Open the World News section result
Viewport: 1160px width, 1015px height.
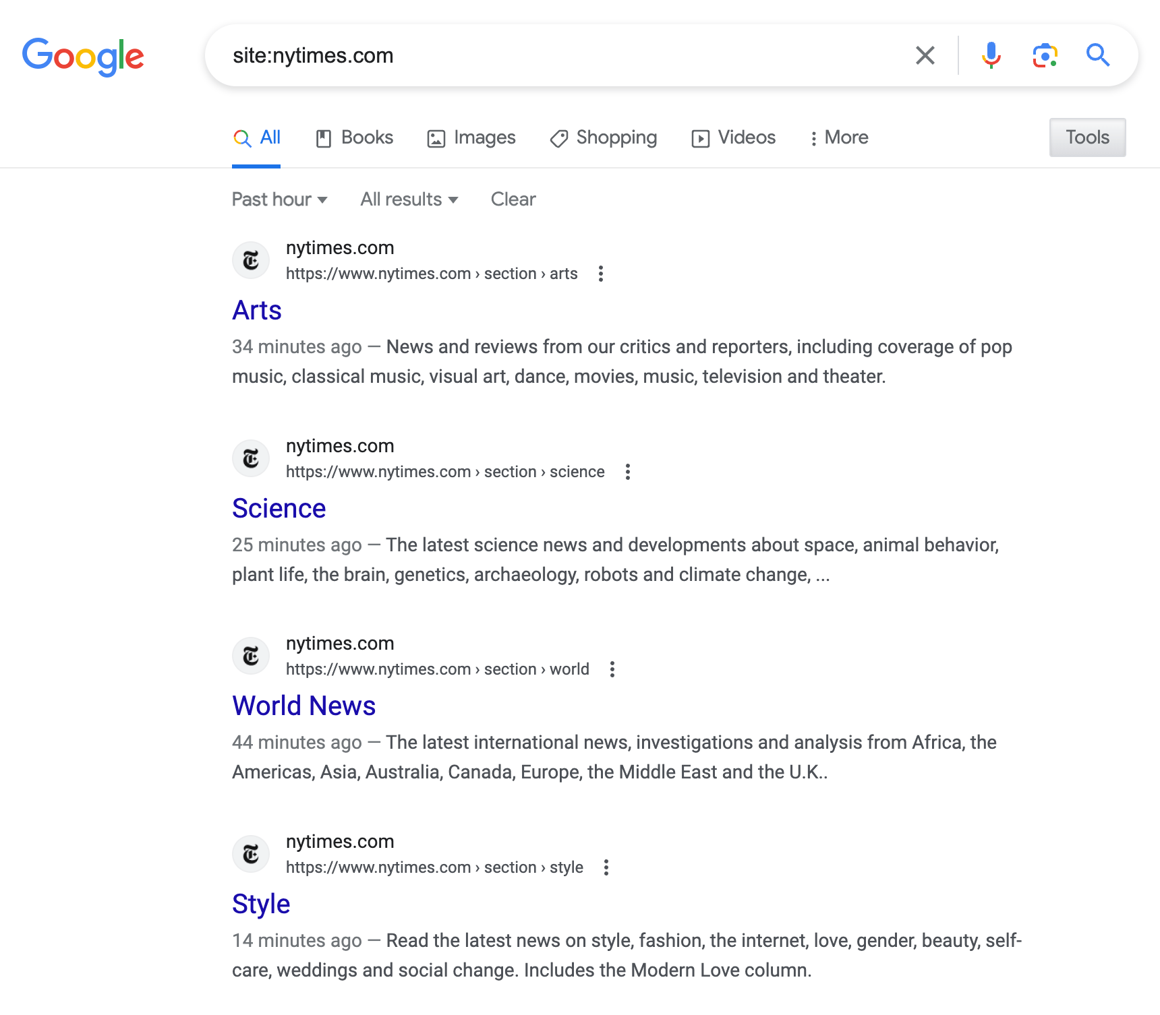pos(303,706)
